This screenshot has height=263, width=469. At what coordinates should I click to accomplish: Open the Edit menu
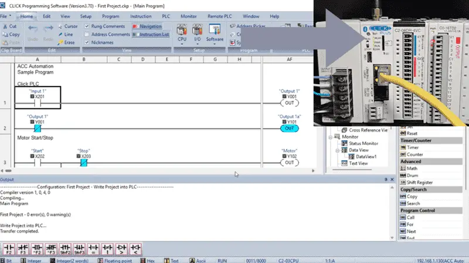point(47,16)
